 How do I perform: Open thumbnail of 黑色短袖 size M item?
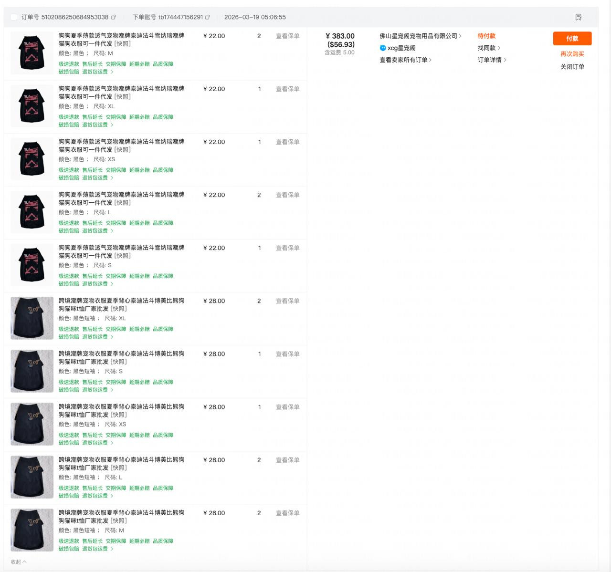pyautogui.click(x=32, y=530)
